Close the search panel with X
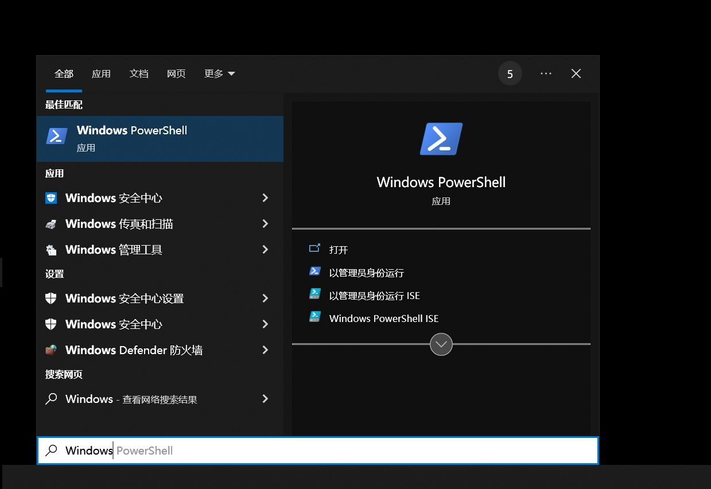This screenshot has width=711, height=489. (576, 73)
